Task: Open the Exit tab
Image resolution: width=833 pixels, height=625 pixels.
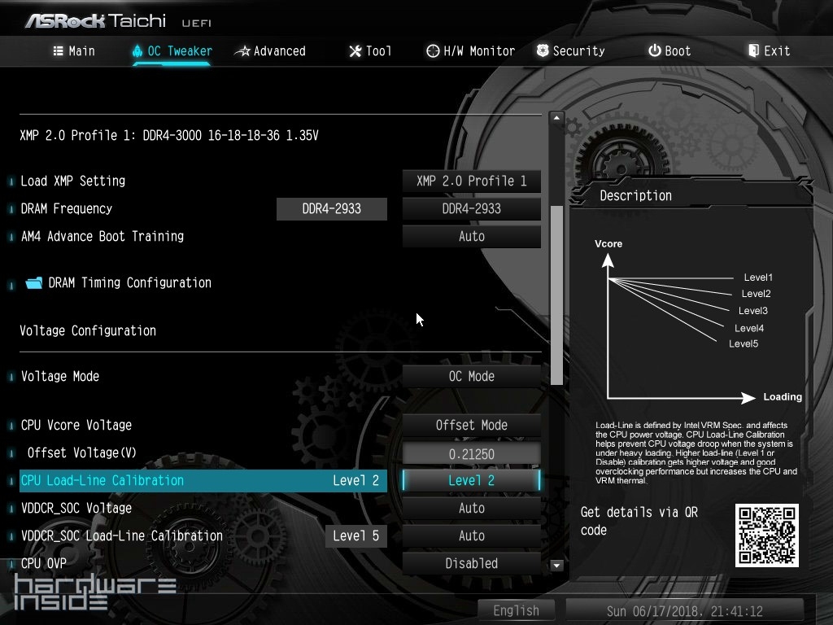Action: coord(769,50)
